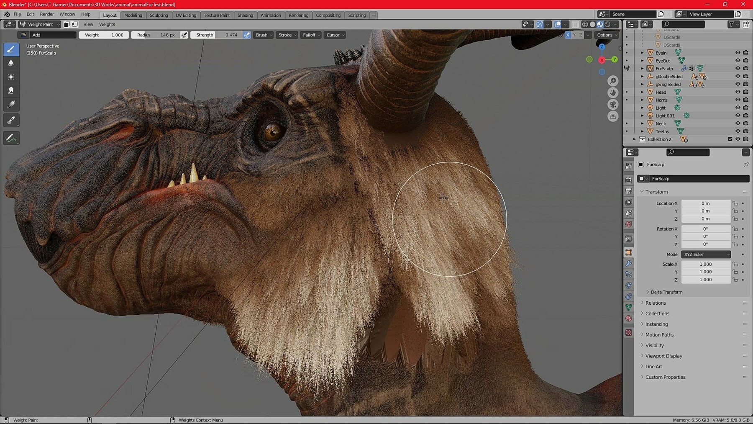The image size is (753, 424).
Task: Open the Render properties tab
Action: [628, 180]
